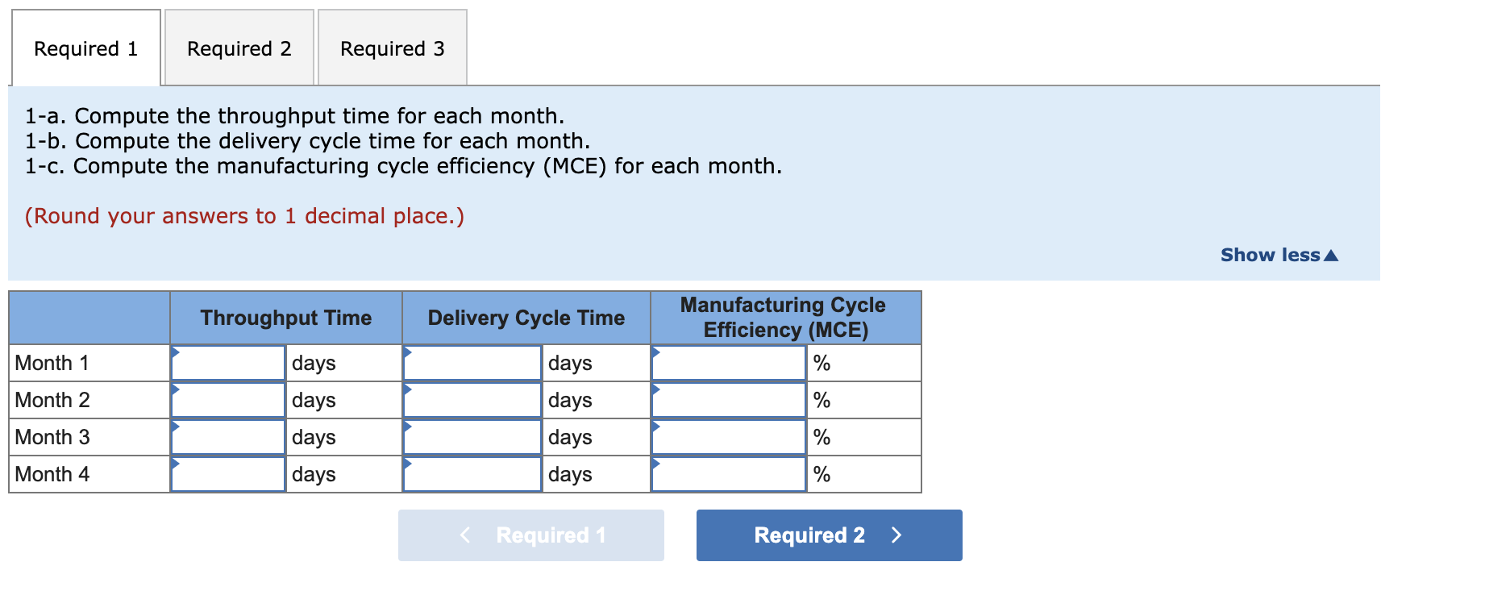Image resolution: width=1485 pixels, height=591 pixels.
Task: Click Month 4 Manufacturing Cycle Efficiency field
Action: click(727, 473)
